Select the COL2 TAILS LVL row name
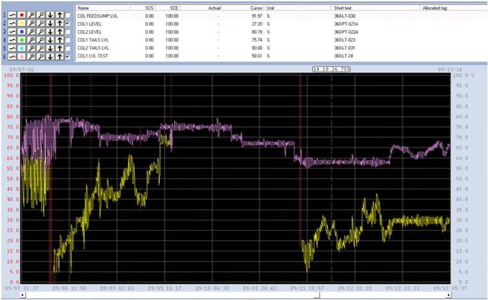 coord(93,48)
